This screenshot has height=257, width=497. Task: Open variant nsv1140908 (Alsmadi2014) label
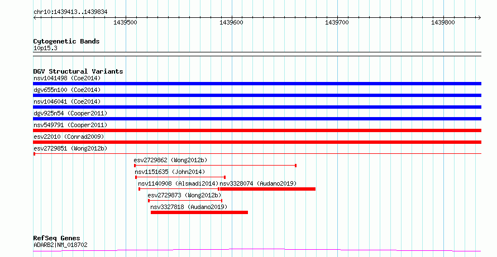click(179, 183)
